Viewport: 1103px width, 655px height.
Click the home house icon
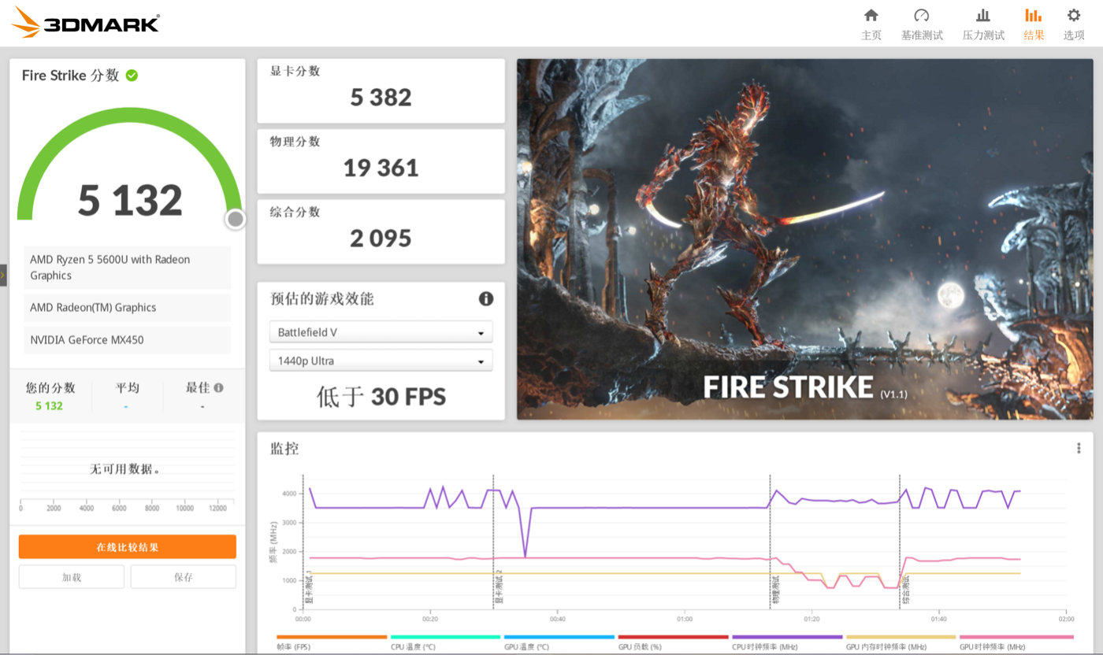(871, 15)
